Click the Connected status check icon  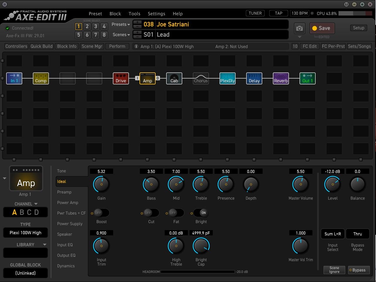(8, 28)
